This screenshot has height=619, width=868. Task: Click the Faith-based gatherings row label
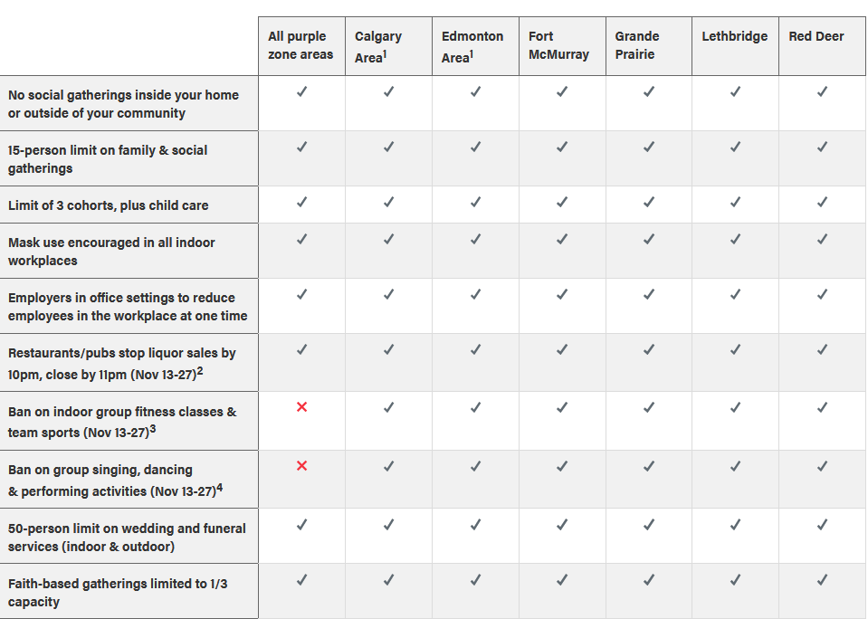pos(118,592)
